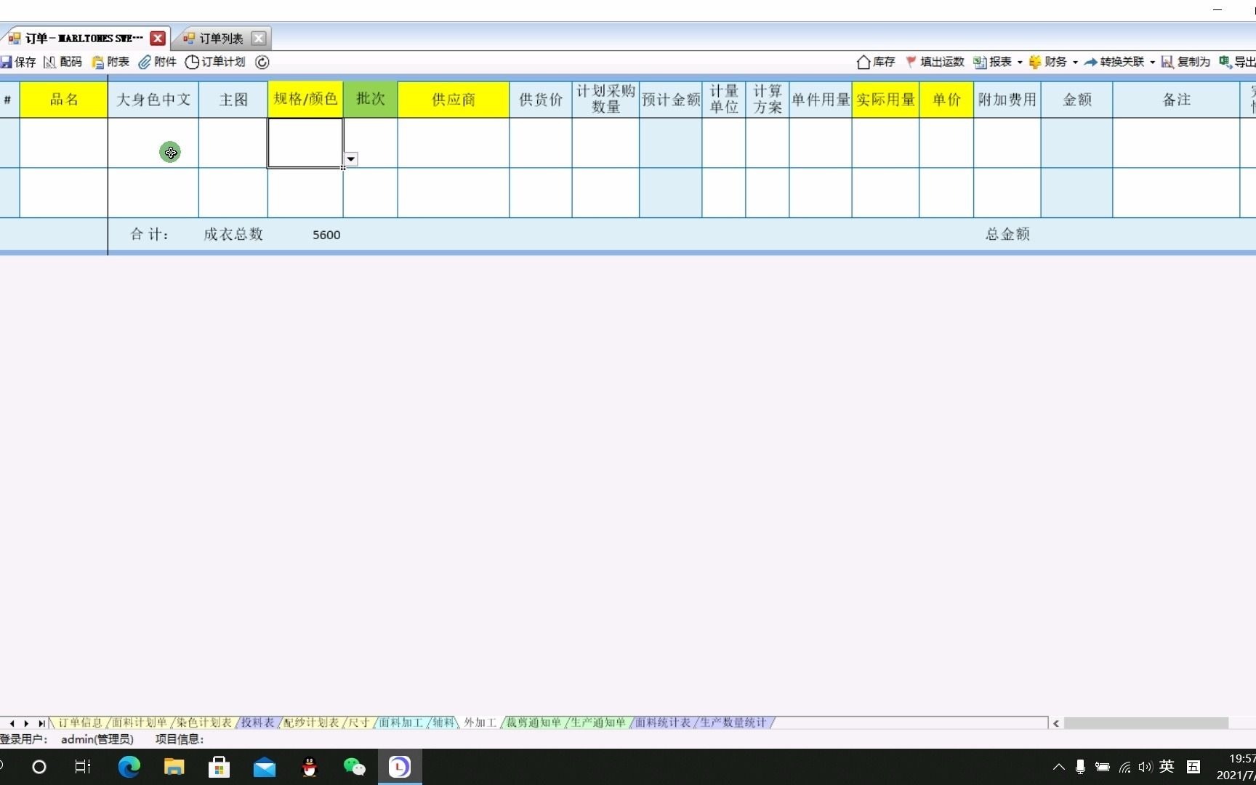This screenshot has height=785, width=1256.
Task: Click the 计划采购数量 column header
Action: (605, 100)
